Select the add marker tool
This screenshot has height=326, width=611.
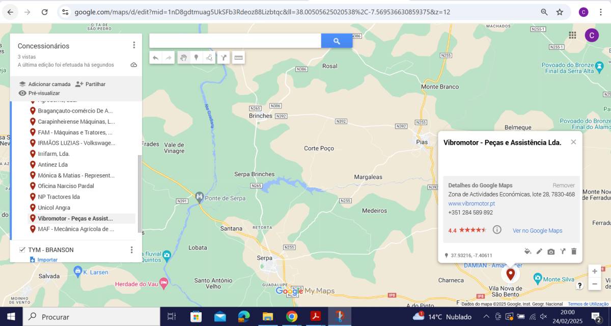coord(196,58)
